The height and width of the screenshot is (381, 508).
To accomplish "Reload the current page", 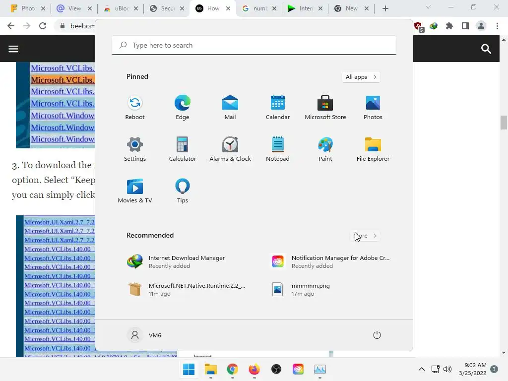I will click(43, 26).
